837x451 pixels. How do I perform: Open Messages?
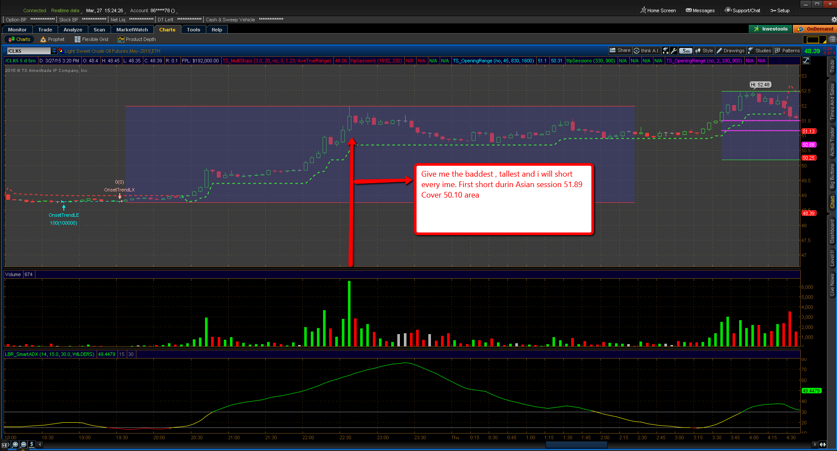coord(700,10)
